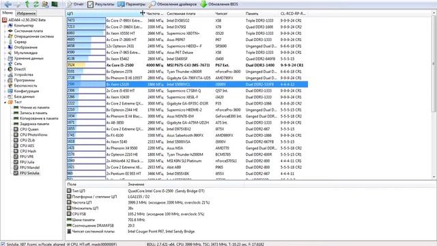Select Отображение tree node
This screenshot has height=246, width=437.
click(x=23, y=47)
